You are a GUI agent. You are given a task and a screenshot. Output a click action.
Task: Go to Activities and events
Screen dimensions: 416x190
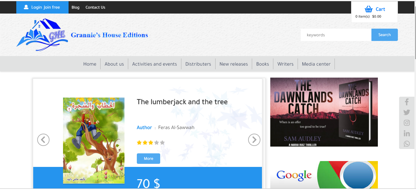[x=155, y=64]
